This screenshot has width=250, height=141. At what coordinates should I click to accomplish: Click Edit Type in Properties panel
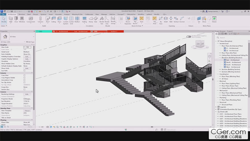click(x=30, y=42)
